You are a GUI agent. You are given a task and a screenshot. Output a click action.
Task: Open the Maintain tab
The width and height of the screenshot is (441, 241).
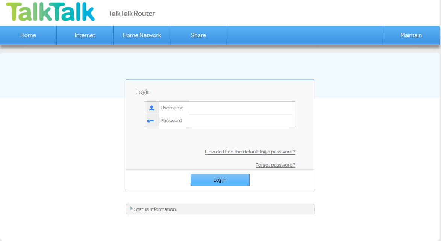411,35
